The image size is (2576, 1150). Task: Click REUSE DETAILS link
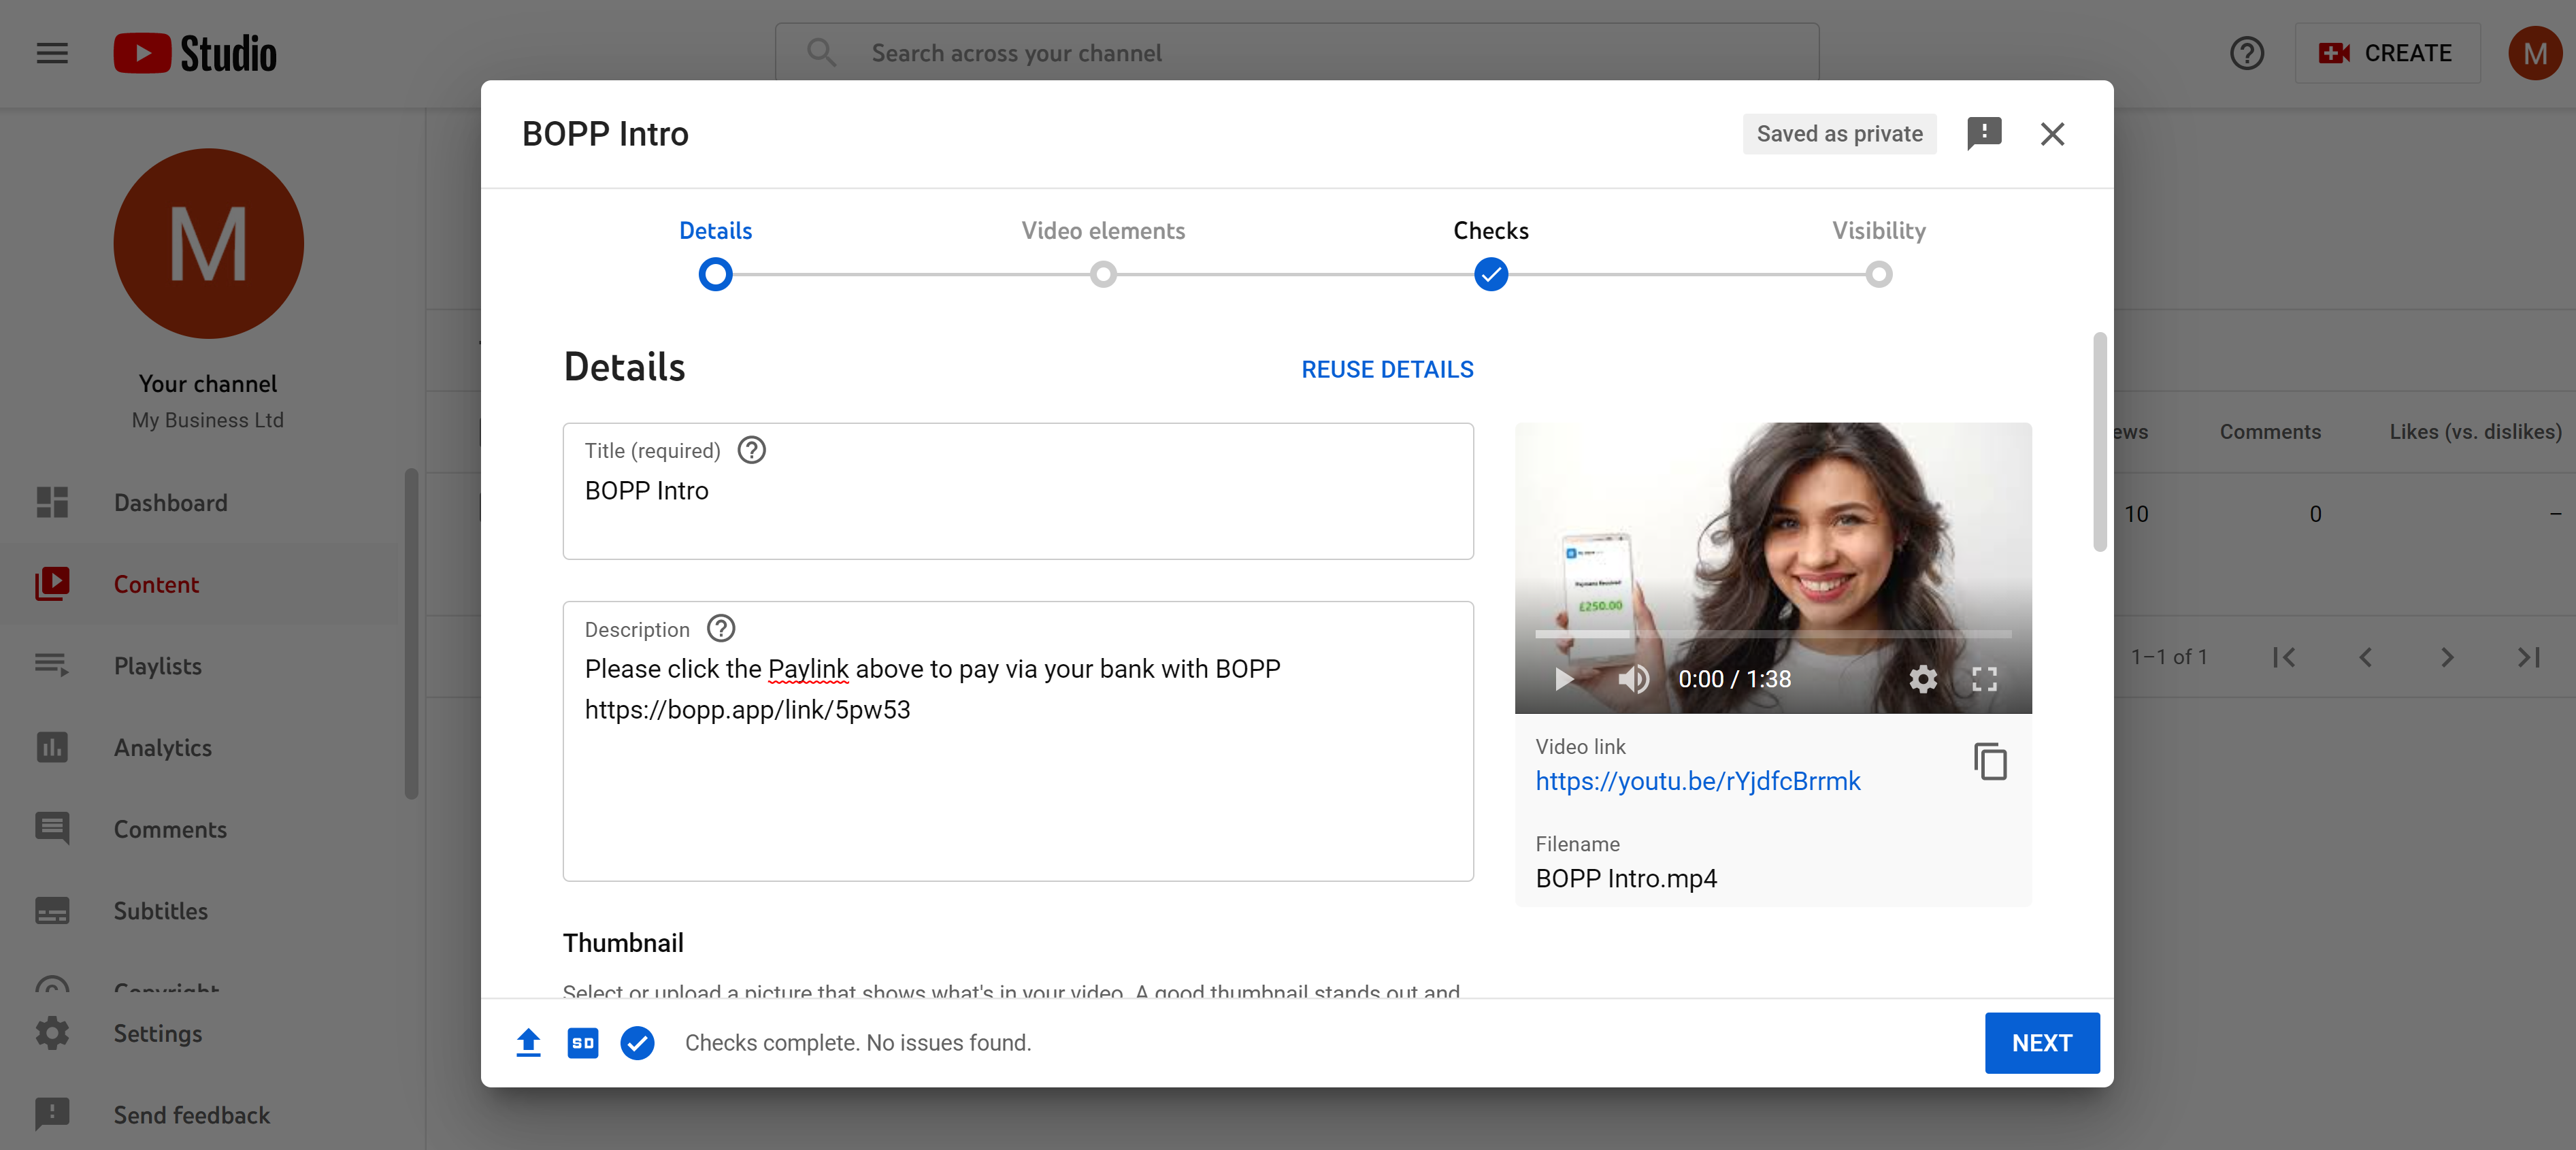pos(1387,369)
